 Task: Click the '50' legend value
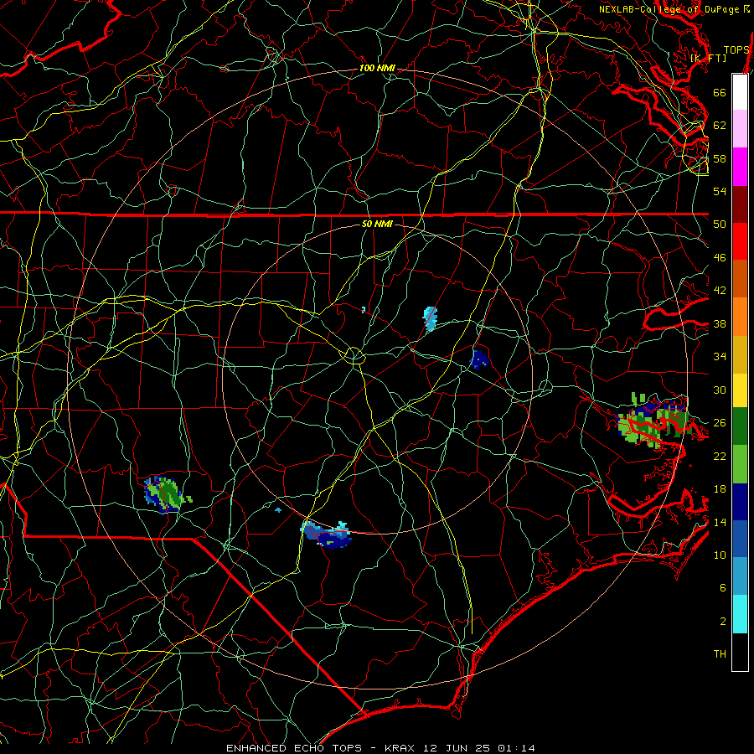point(720,224)
